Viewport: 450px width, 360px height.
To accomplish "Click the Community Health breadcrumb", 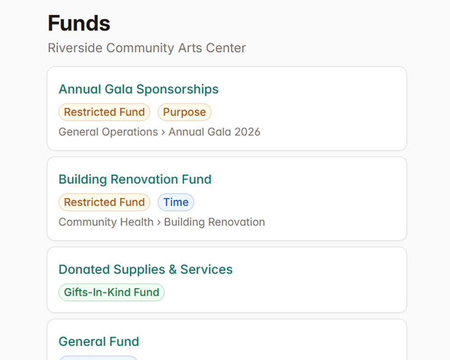I will click(x=105, y=222).
